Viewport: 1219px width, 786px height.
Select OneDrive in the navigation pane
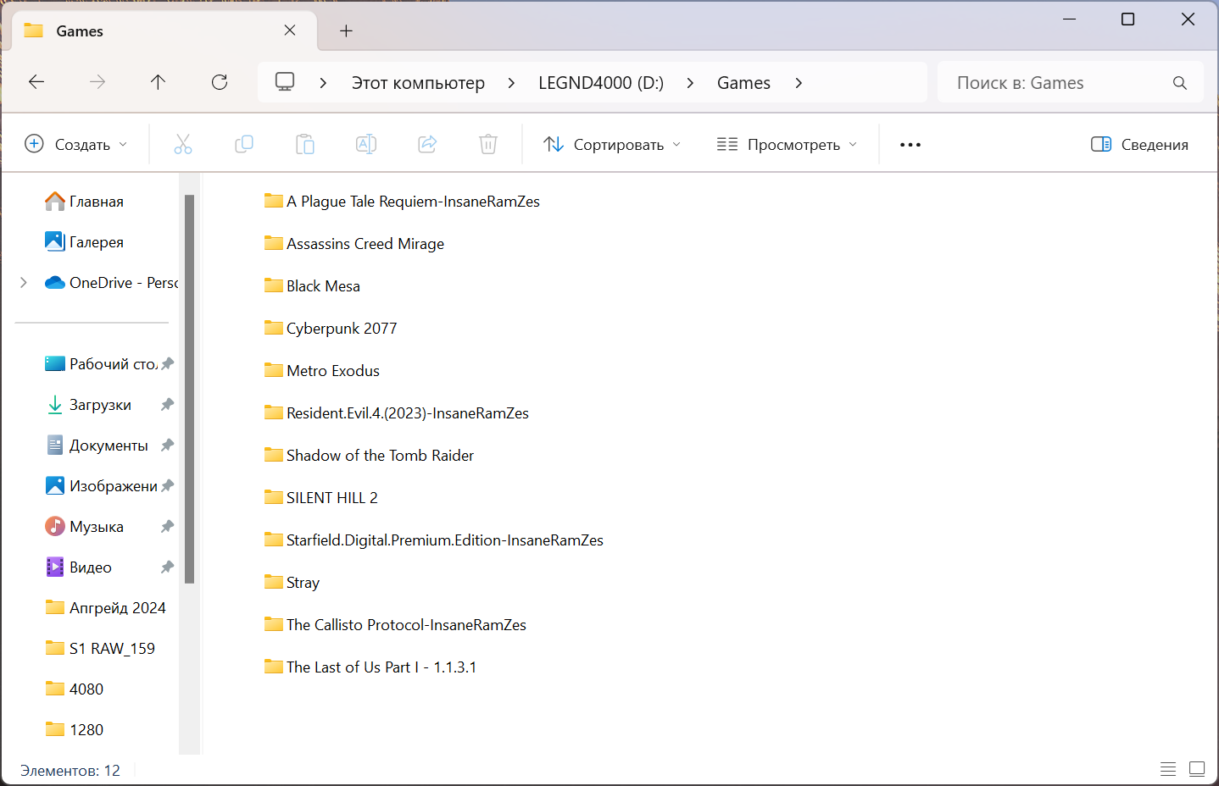coord(111,283)
